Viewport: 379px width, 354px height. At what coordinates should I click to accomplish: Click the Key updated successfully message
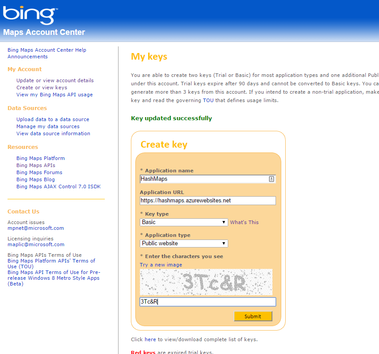172,118
